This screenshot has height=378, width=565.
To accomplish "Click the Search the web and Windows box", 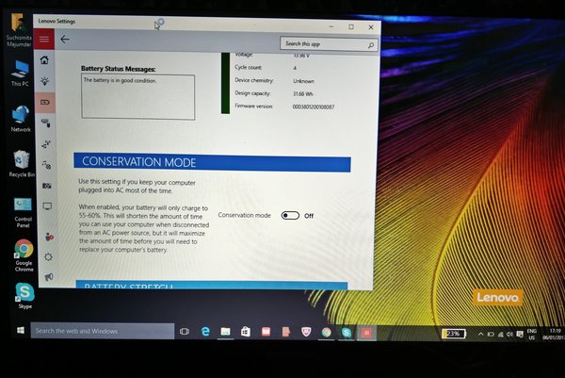I will click(102, 331).
